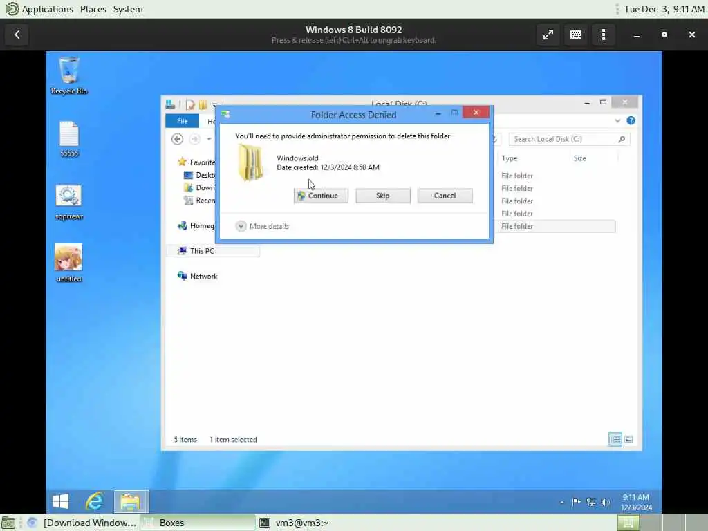Open the Places menu

(93, 9)
